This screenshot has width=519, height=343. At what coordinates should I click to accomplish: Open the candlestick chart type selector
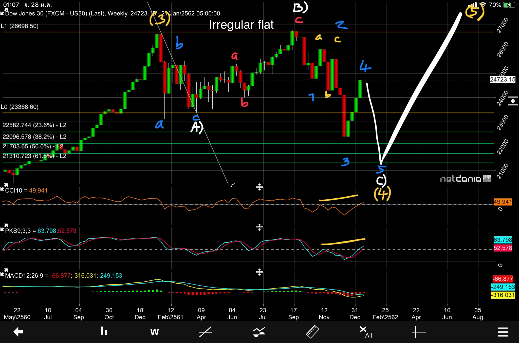tap(104, 332)
